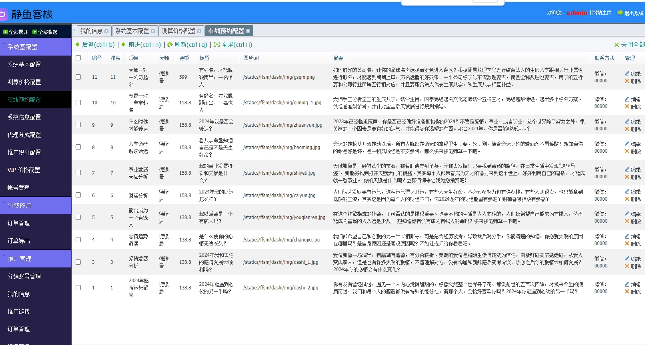Open 代理分成配置 in sidebar menu
645x345 pixels.
24,135
